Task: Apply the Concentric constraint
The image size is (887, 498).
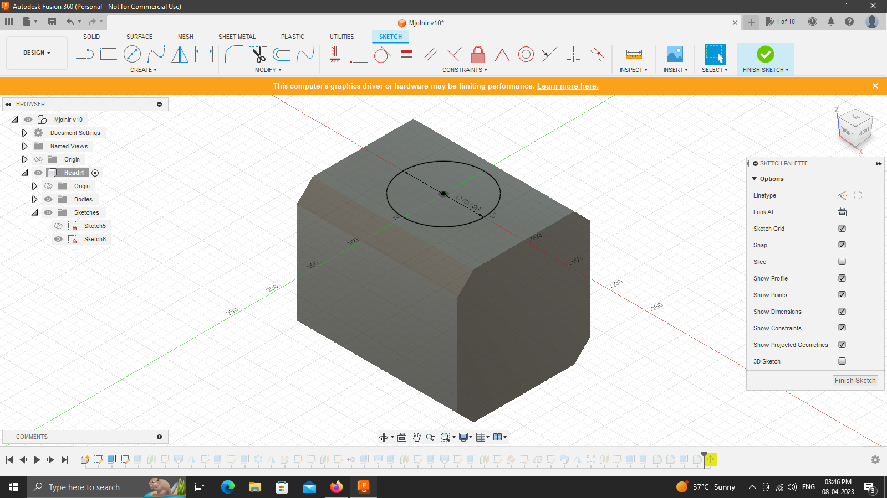Action: [x=526, y=54]
